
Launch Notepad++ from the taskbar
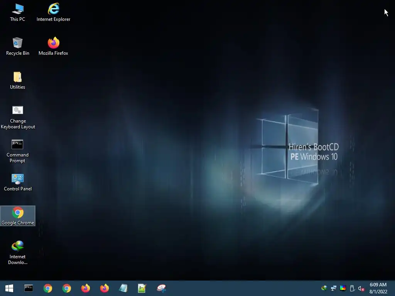[x=142, y=288]
